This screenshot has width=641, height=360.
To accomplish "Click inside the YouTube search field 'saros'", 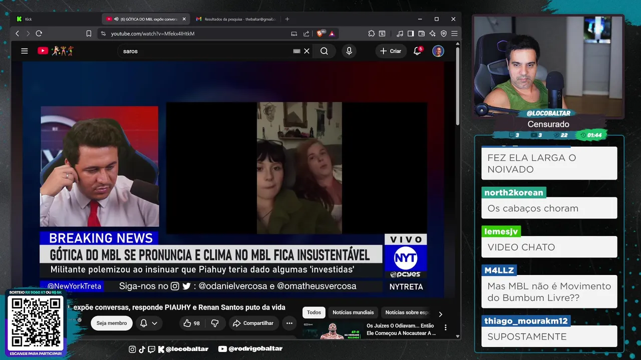I will click(205, 51).
